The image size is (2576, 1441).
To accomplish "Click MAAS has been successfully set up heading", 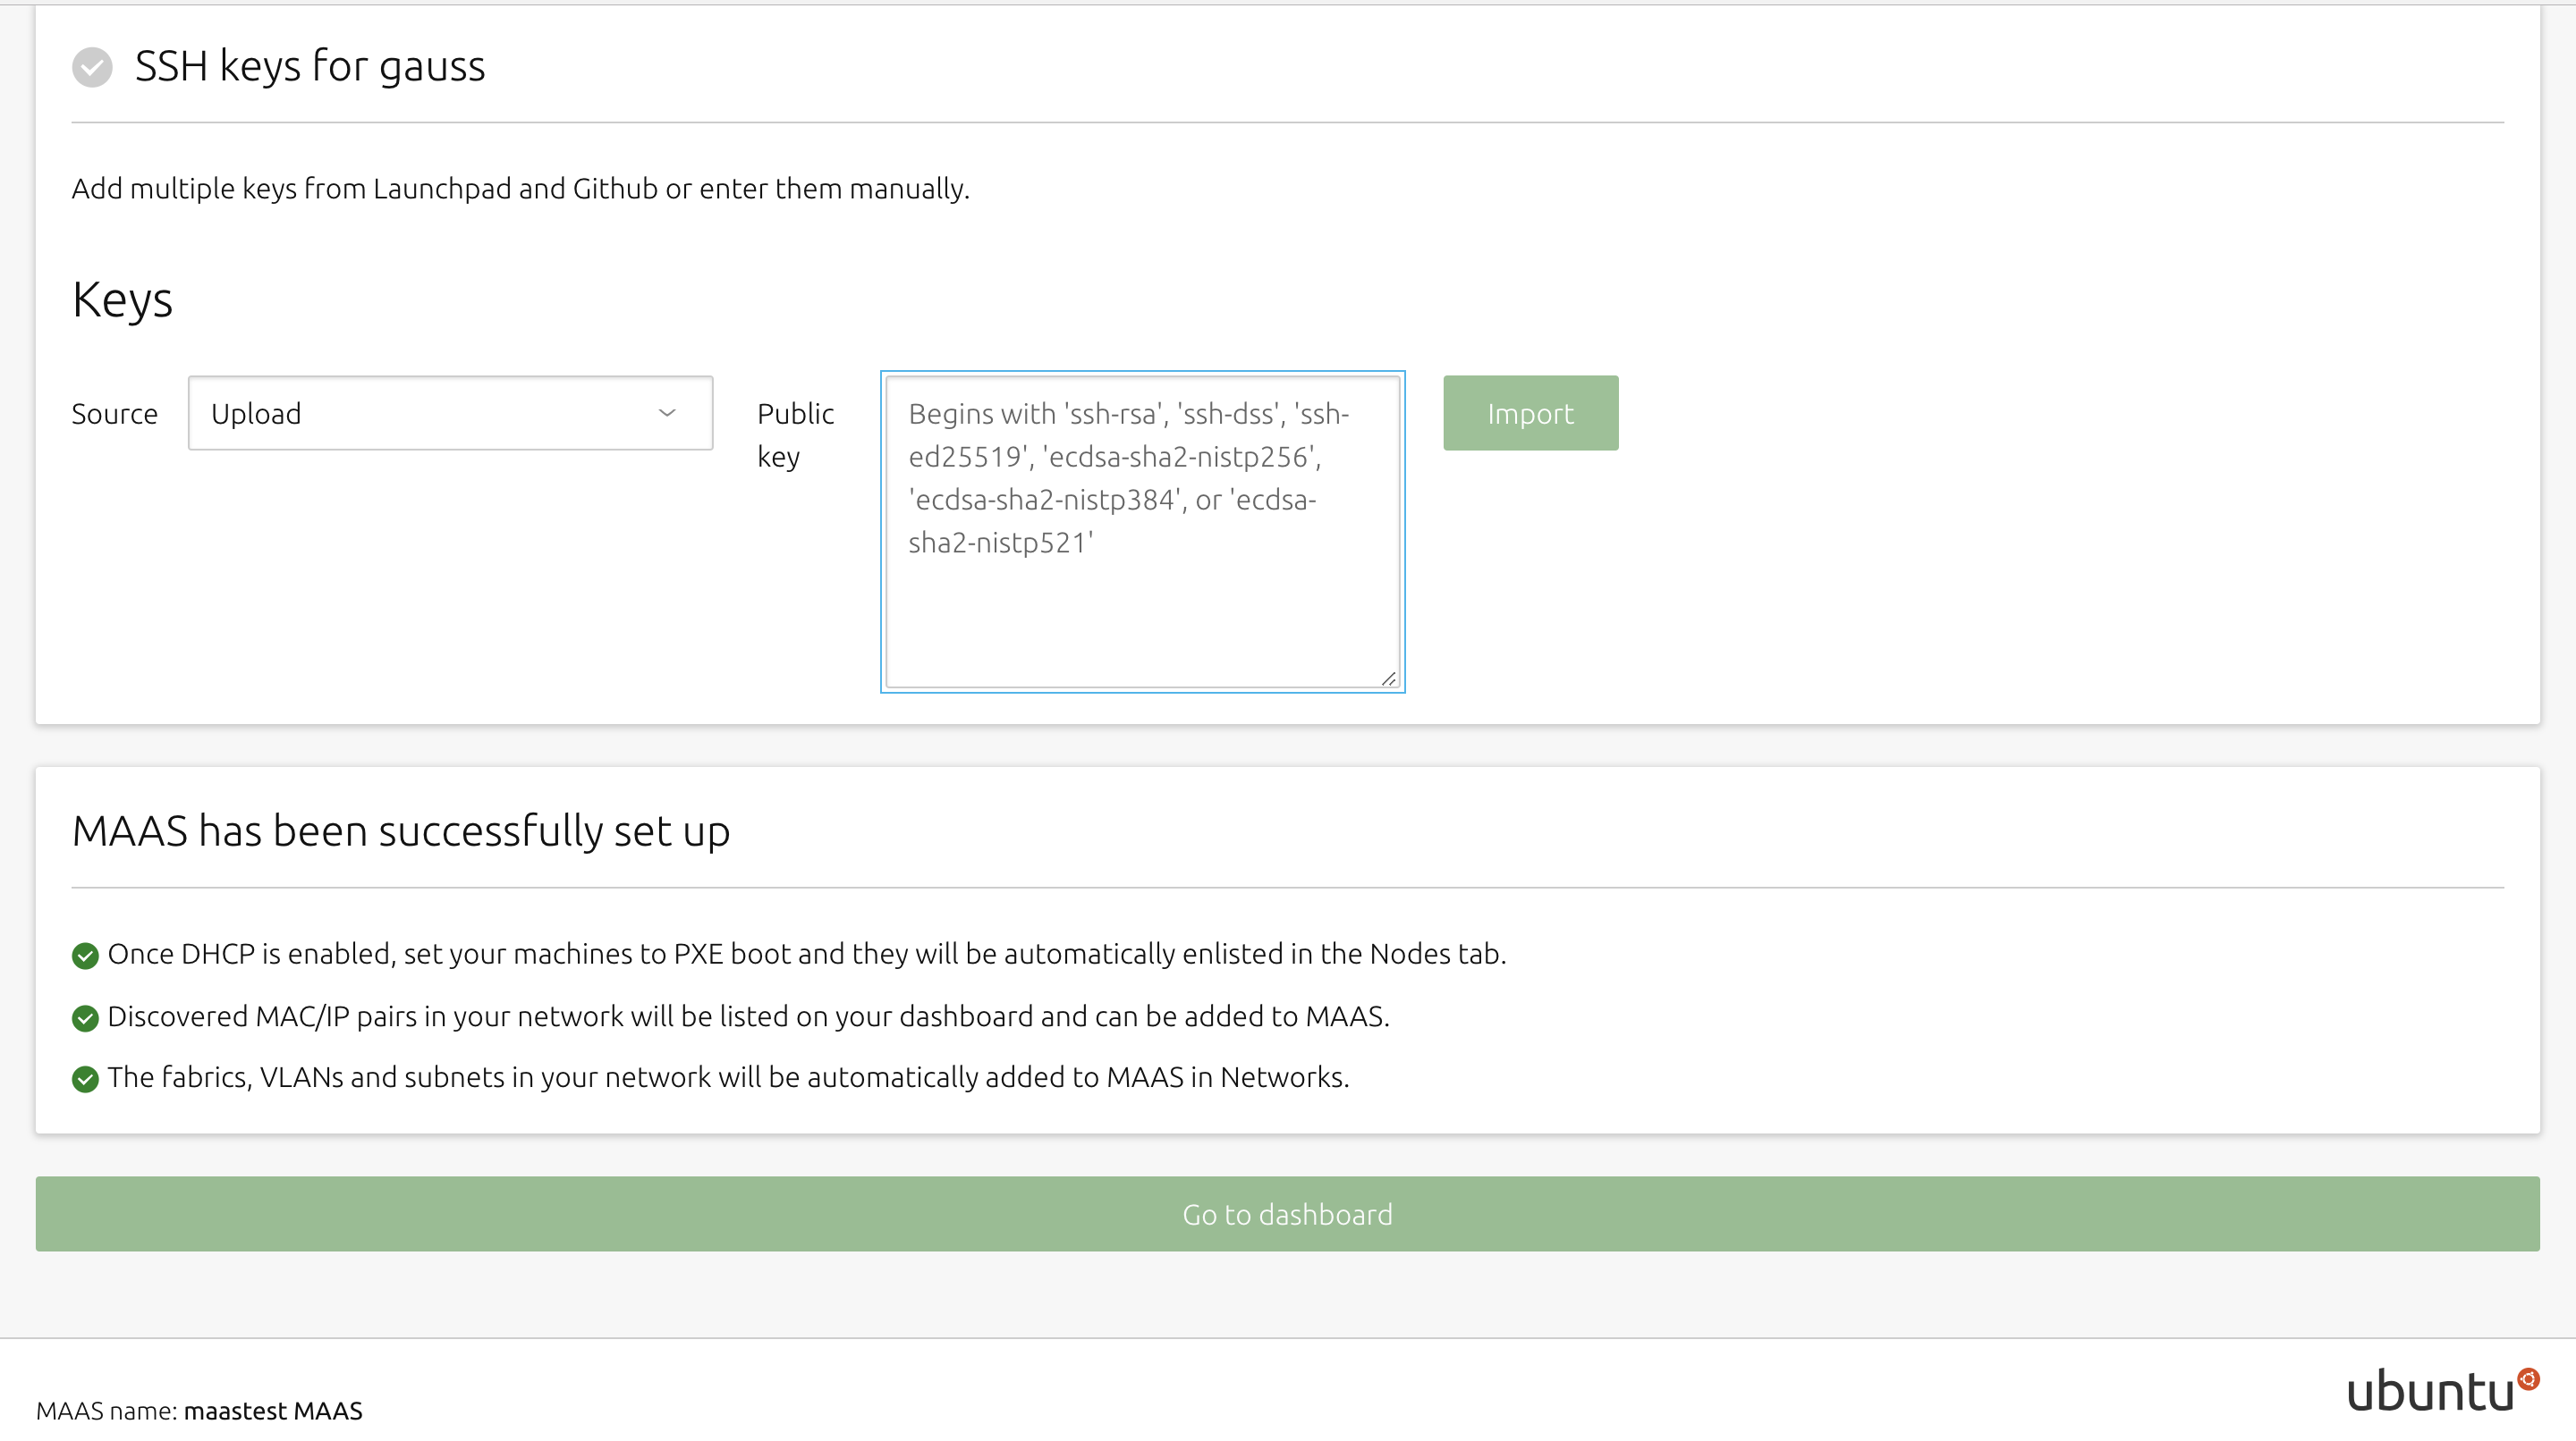I will click(x=400, y=830).
